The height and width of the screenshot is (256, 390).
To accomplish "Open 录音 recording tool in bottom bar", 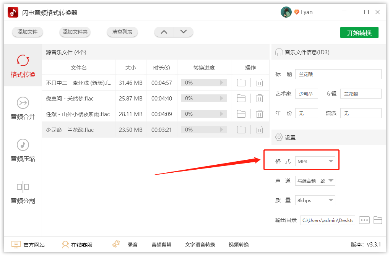I will coord(127,245).
